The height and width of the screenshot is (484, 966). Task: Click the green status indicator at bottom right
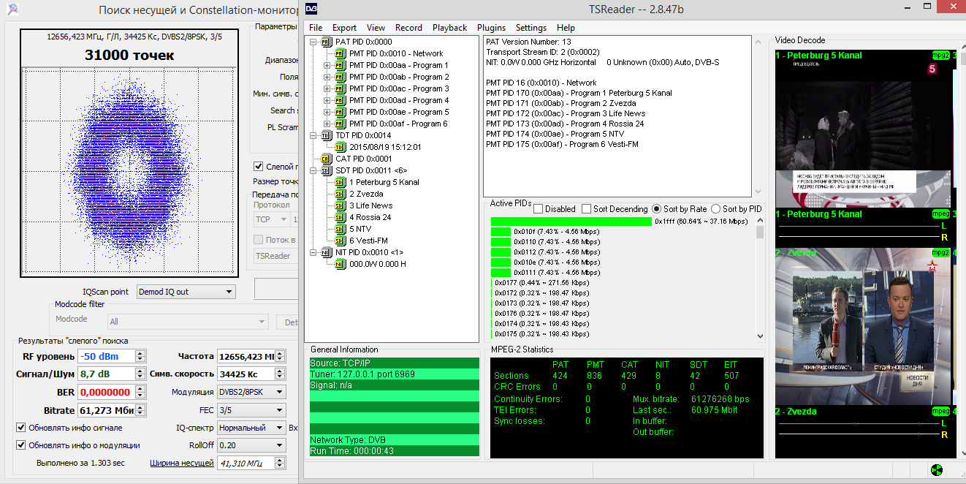[x=937, y=470]
